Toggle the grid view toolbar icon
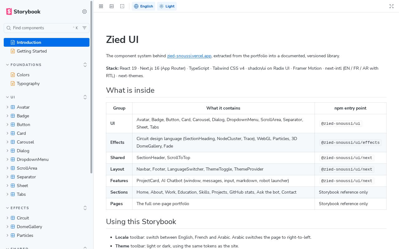 pyautogui.click(x=101, y=6)
